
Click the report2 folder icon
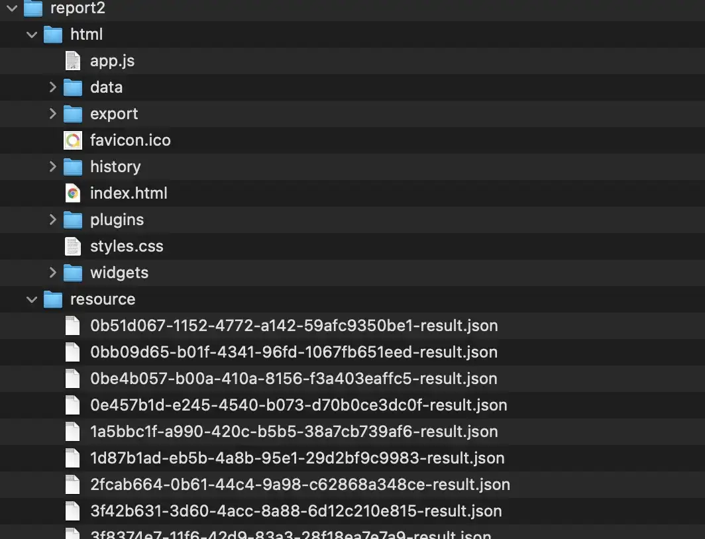pos(33,8)
